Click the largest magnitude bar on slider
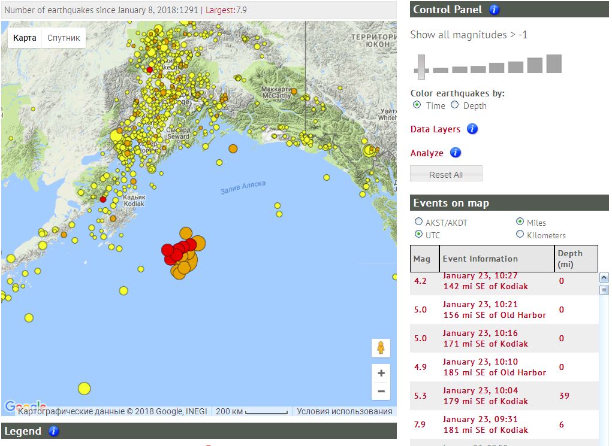The height and width of the screenshot is (446, 612). 554,64
